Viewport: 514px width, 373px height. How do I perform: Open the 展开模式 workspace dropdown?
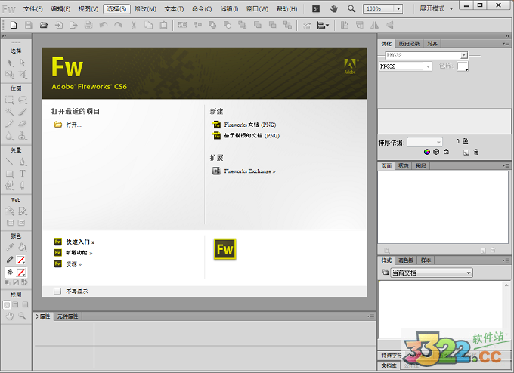click(436, 9)
